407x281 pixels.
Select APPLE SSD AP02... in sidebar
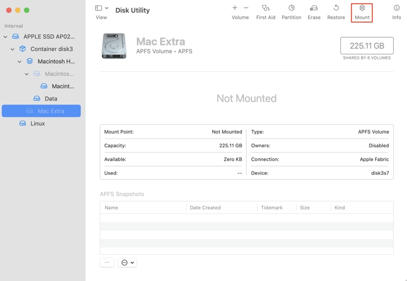click(x=49, y=37)
